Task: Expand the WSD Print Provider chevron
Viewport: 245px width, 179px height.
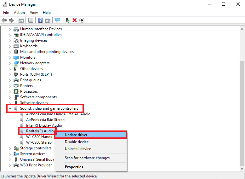Action: (10, 165)
